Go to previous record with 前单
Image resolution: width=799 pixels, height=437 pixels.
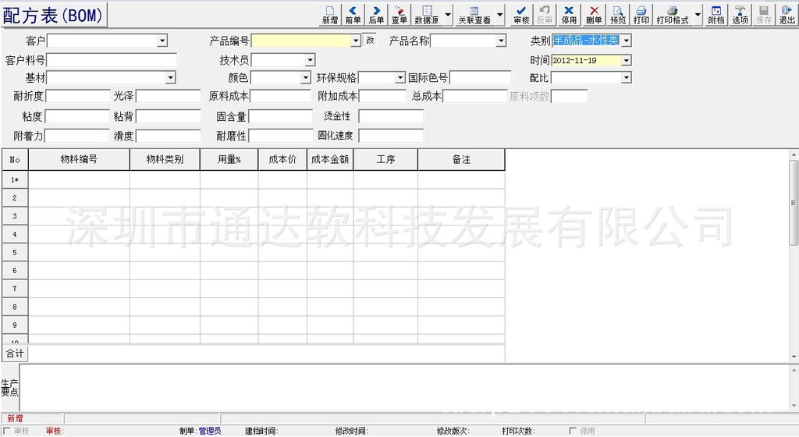tap(353, 15)
